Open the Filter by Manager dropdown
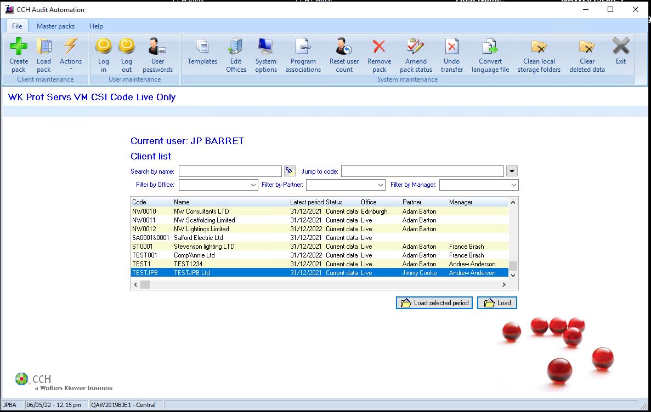This screenshot has height=412, width=651. (513, 185)
